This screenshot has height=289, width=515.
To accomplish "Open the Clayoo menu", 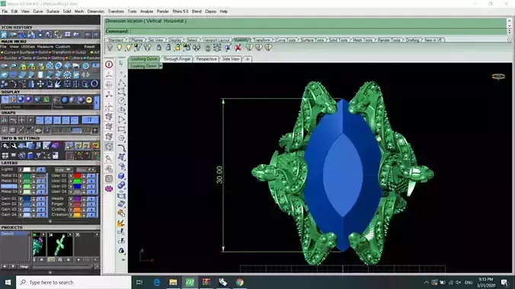I will (210, 11).
